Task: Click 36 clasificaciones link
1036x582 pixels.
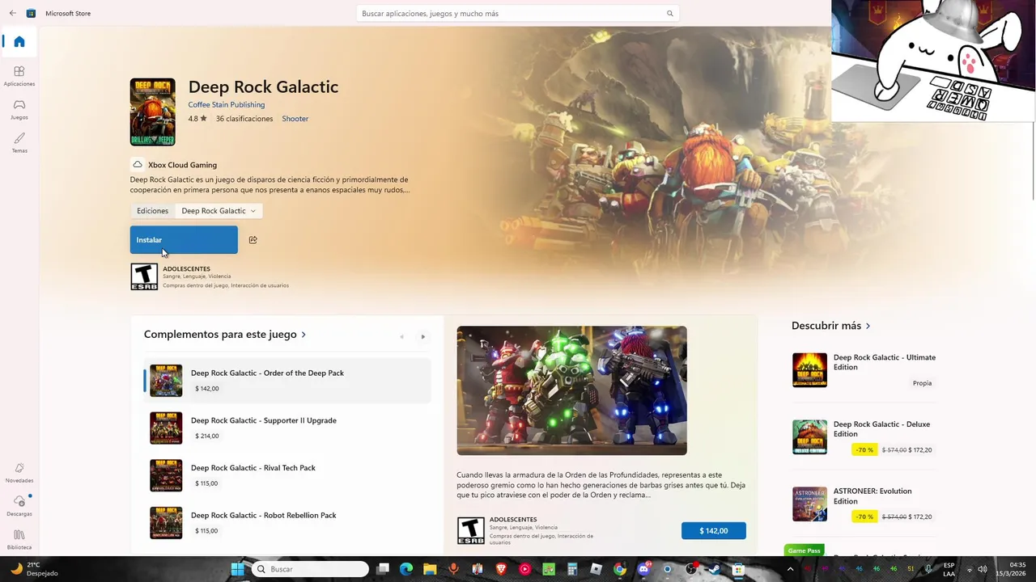Action: click(x=244, y=119)
